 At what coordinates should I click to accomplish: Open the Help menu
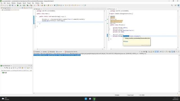pyautogui.click(x=42, y=3)
